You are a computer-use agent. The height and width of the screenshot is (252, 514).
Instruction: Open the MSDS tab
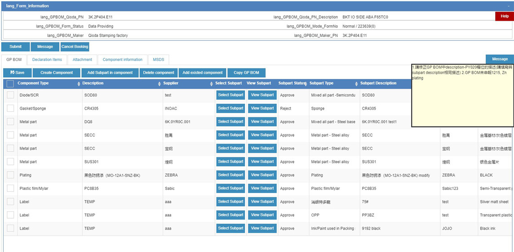[x=159, y=60]
